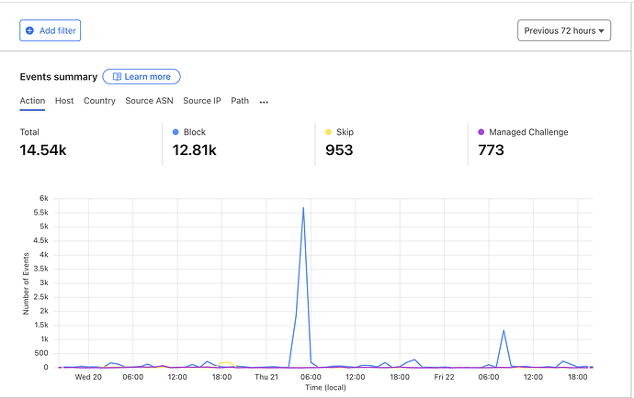Viewport: 634px width, 398px height.
Task: Click the Time (local) axis title
Action: click(325, 388)
